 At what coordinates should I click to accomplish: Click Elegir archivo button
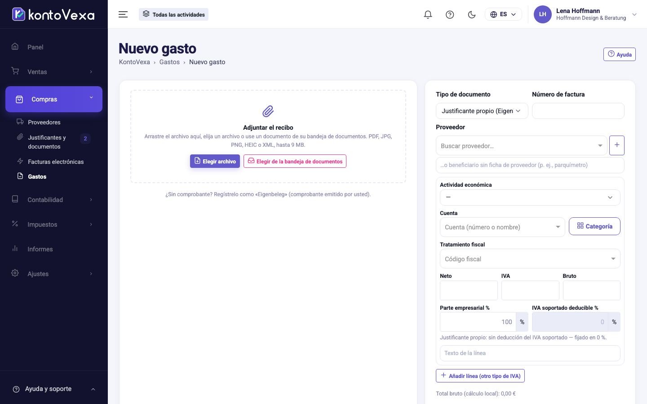(215, 161)
